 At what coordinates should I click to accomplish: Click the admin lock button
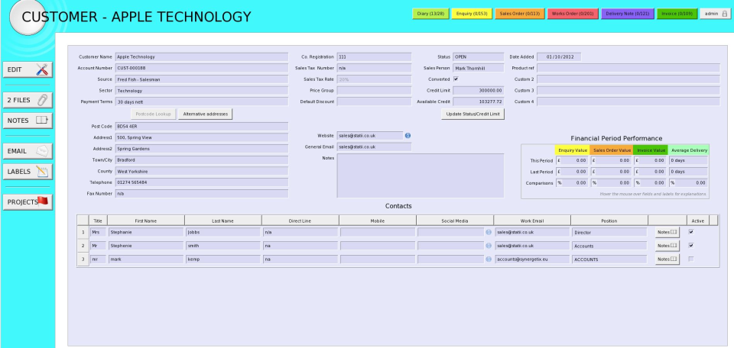tap(716, 14)
